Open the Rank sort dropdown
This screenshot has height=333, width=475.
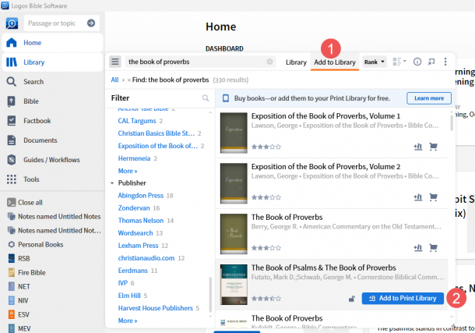coord(375,62)
